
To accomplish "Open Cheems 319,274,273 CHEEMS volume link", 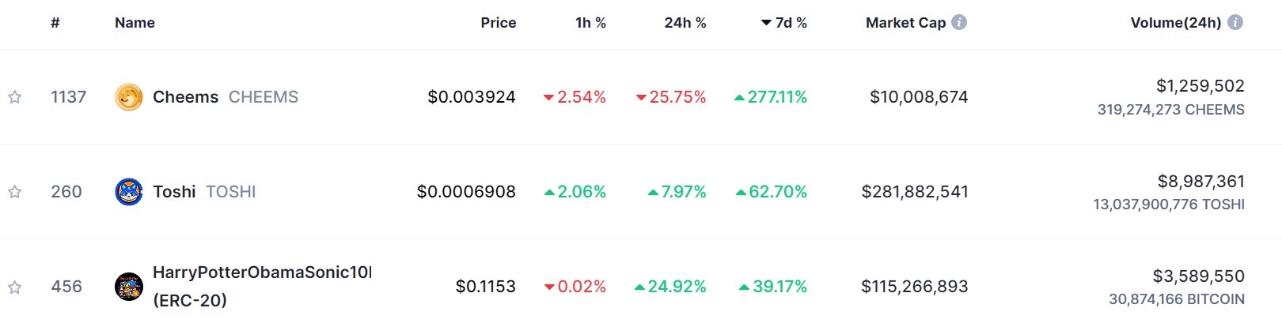I will coord(1170,110).
